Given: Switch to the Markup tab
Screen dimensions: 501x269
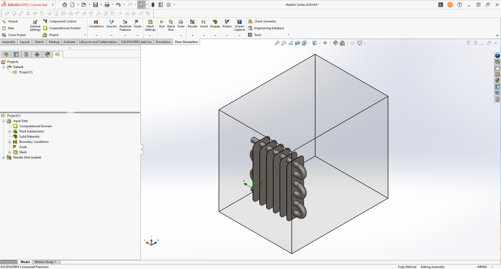Looking at the screenshot, I should tap(54, 42).
